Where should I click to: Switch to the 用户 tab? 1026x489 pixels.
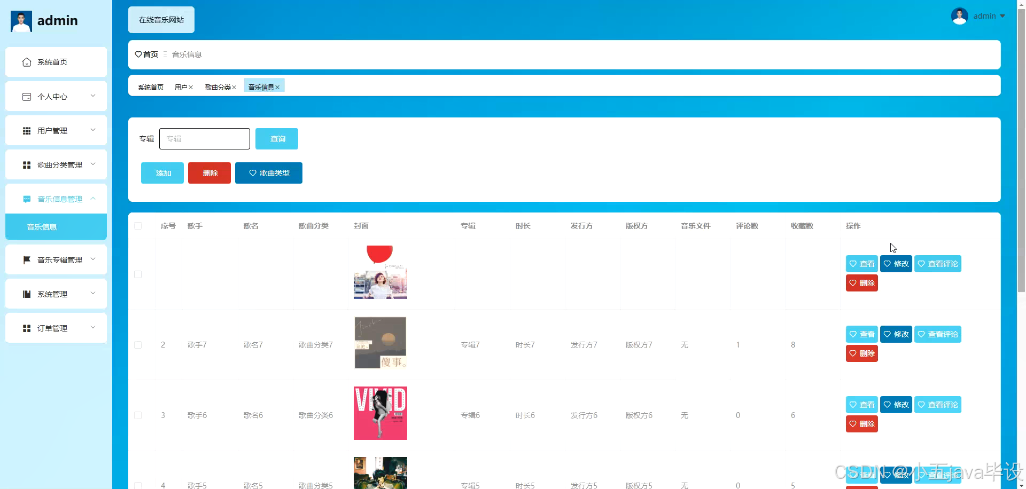point(181,88)
